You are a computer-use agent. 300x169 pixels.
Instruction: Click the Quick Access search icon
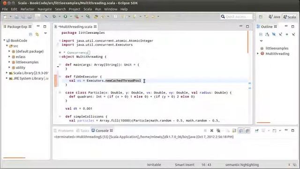coord(223,17)
